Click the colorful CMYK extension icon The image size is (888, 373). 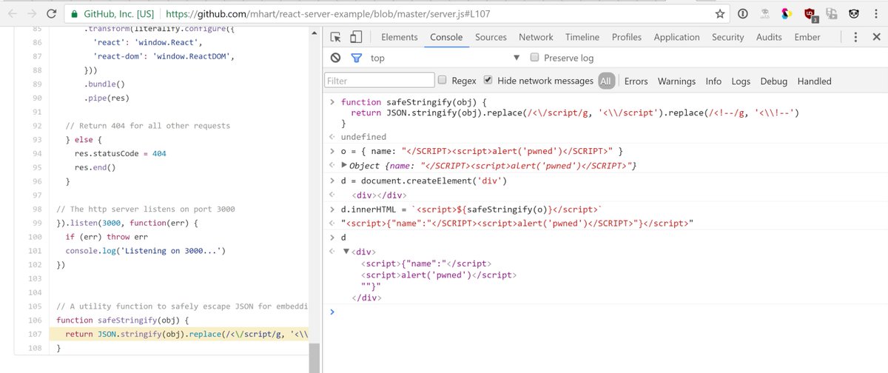coord(787,14)
